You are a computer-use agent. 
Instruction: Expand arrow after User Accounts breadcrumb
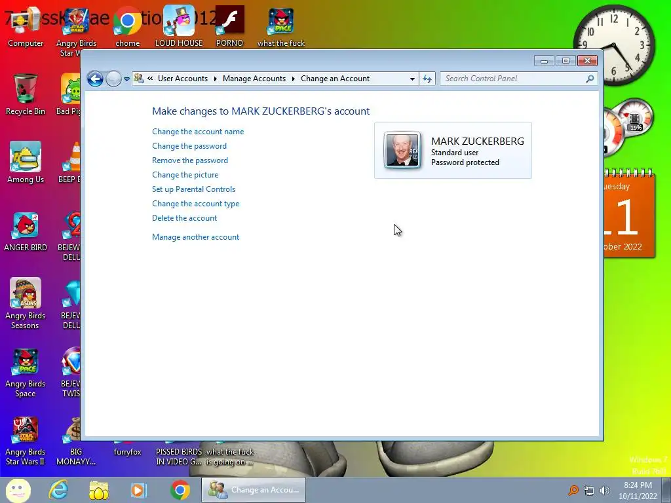click(x=215, y=79)
